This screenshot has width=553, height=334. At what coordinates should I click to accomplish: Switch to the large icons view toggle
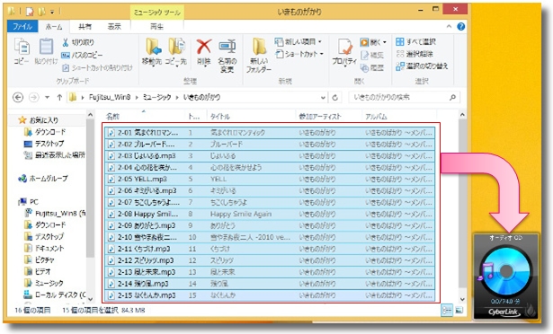[459, 310]
